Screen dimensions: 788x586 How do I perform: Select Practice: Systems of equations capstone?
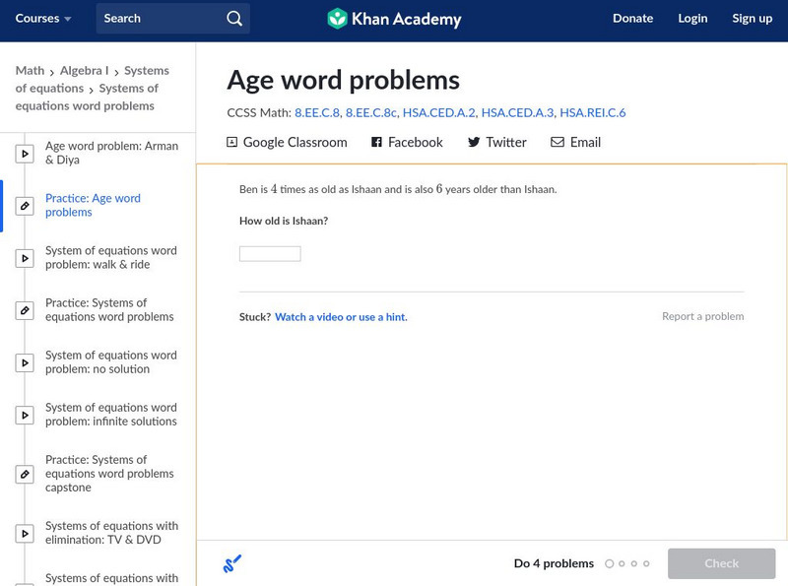tap(110, 474)
